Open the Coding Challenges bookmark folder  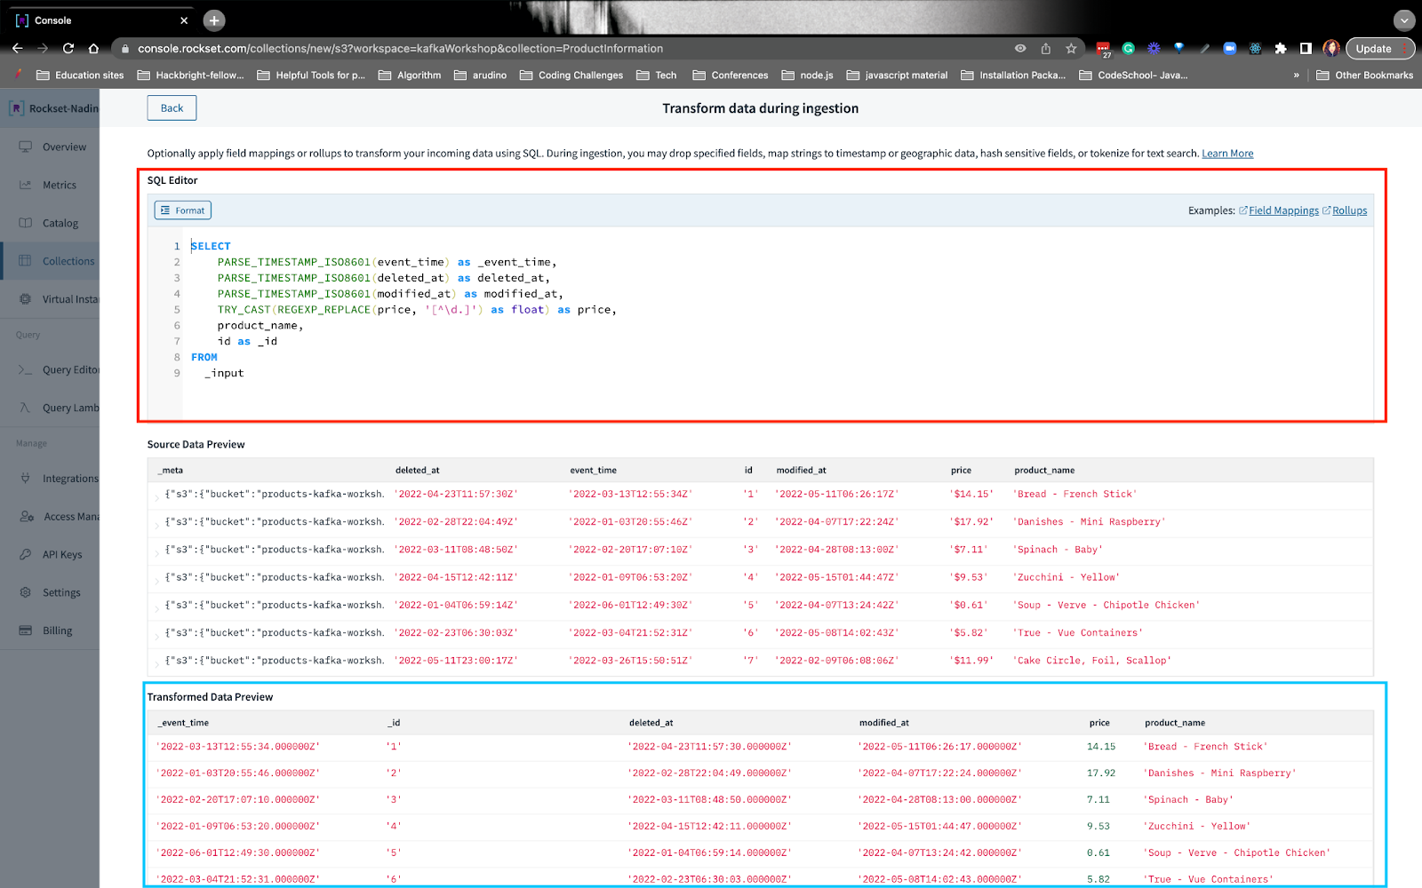tap(571, 75)
